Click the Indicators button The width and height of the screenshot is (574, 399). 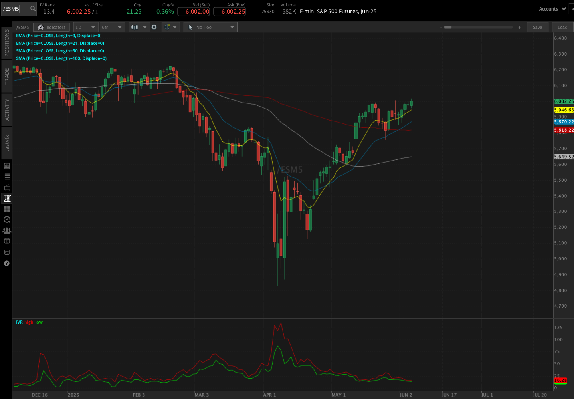point(51,27)
